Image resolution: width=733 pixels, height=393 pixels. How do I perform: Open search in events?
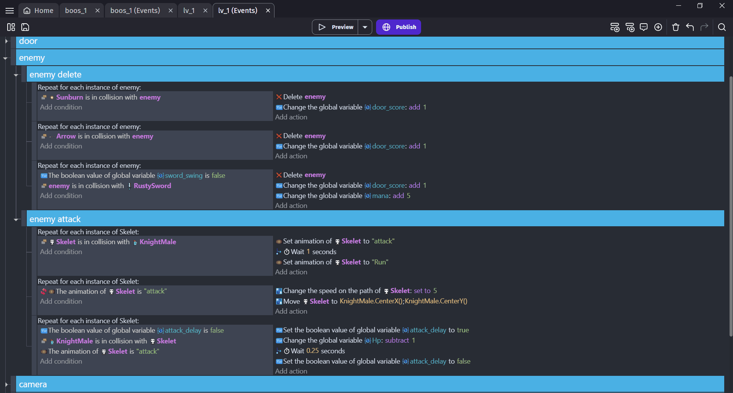(722, 27)
